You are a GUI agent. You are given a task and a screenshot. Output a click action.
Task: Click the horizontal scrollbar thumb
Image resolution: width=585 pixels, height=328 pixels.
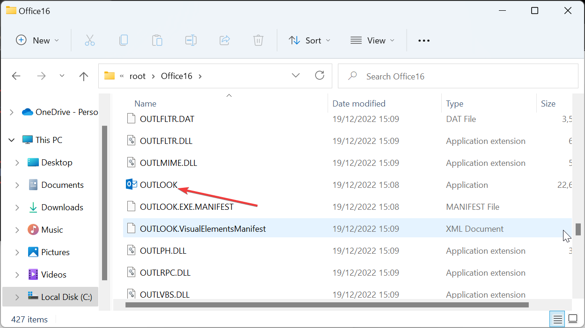click(x=327, y=305)
